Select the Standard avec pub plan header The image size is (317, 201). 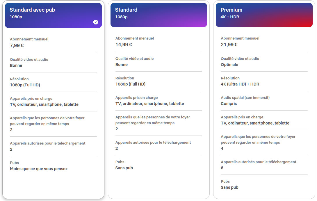pos(54,15)
